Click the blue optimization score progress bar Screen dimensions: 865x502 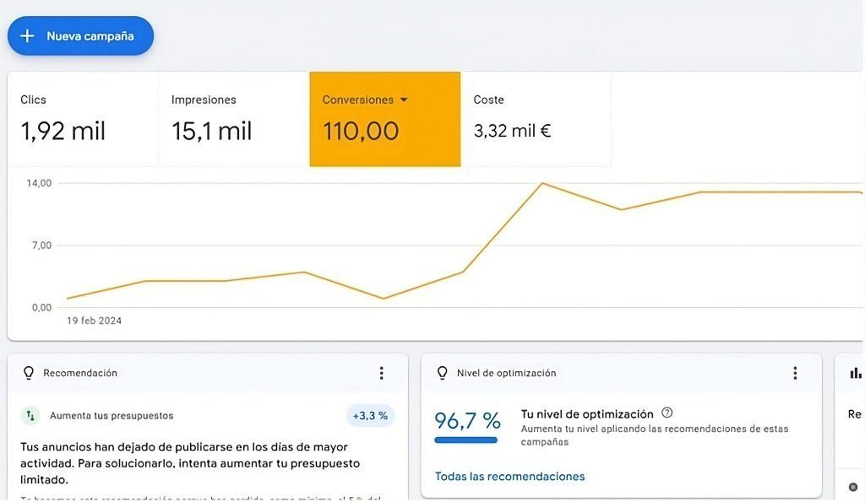click(x=465, y=440)
